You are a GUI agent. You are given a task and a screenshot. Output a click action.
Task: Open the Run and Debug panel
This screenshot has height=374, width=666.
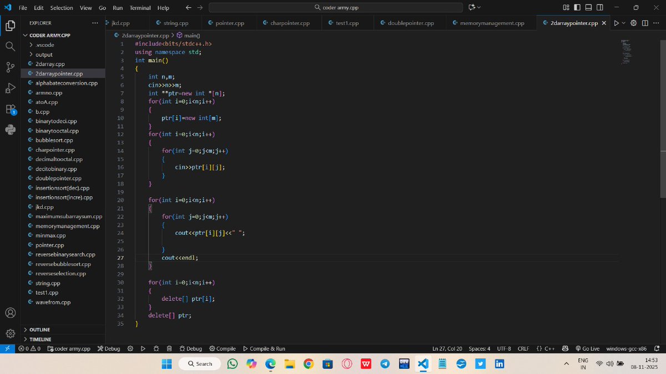pyautogui.click(x=10, y=89)
